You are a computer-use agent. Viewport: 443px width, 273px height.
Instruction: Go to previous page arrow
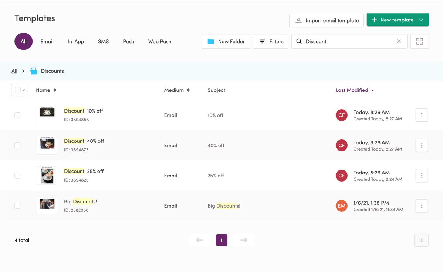pyautogui.click(x=200, y=240)
